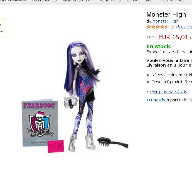
Task: Click the black hairbrush in product image
Action: point(113,142)
